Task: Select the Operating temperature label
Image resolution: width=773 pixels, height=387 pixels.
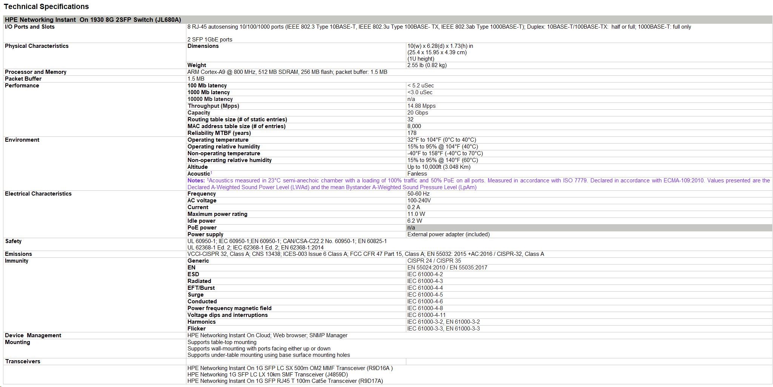Action: tap(218, 140)
